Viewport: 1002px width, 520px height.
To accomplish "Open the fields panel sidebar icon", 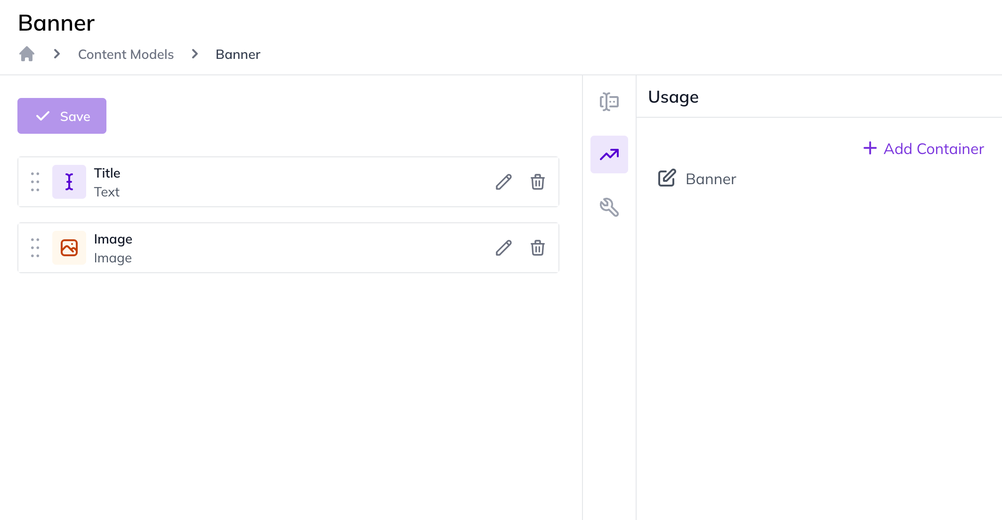I will click(609, 102).
